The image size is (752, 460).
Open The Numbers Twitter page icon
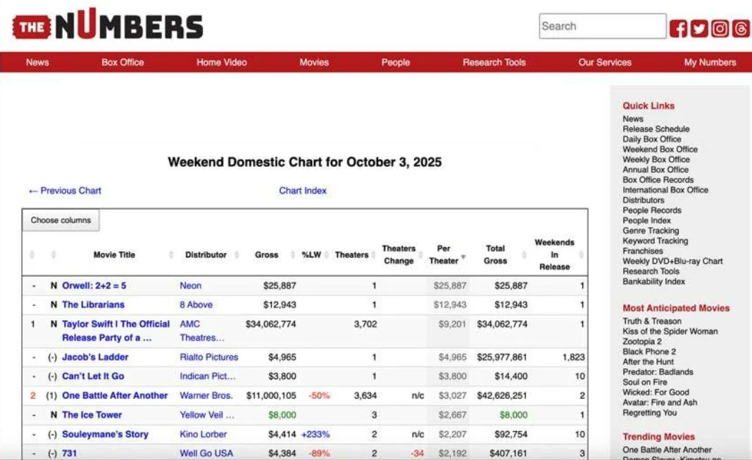(x=698, y=29)
